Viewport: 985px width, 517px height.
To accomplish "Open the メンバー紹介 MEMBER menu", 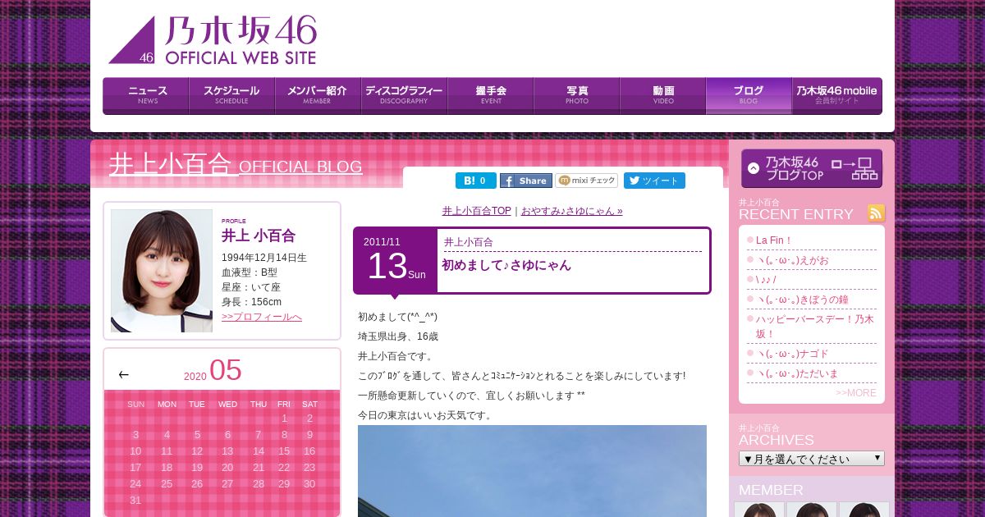I will [318, 95].
